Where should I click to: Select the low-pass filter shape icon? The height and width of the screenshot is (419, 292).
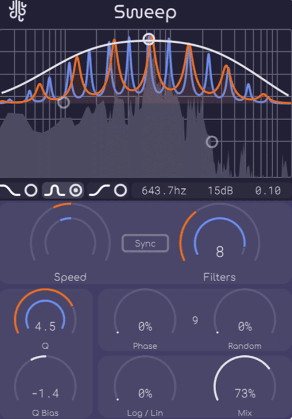(x=11, y=191)
